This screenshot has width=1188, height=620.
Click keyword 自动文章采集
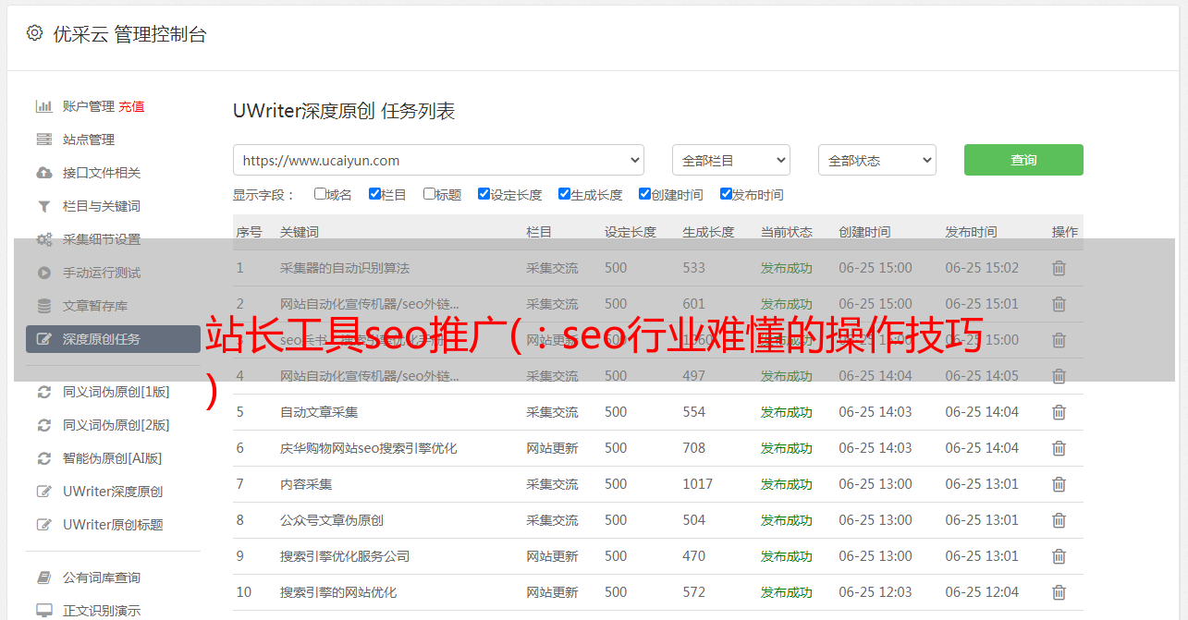[319, 412]
